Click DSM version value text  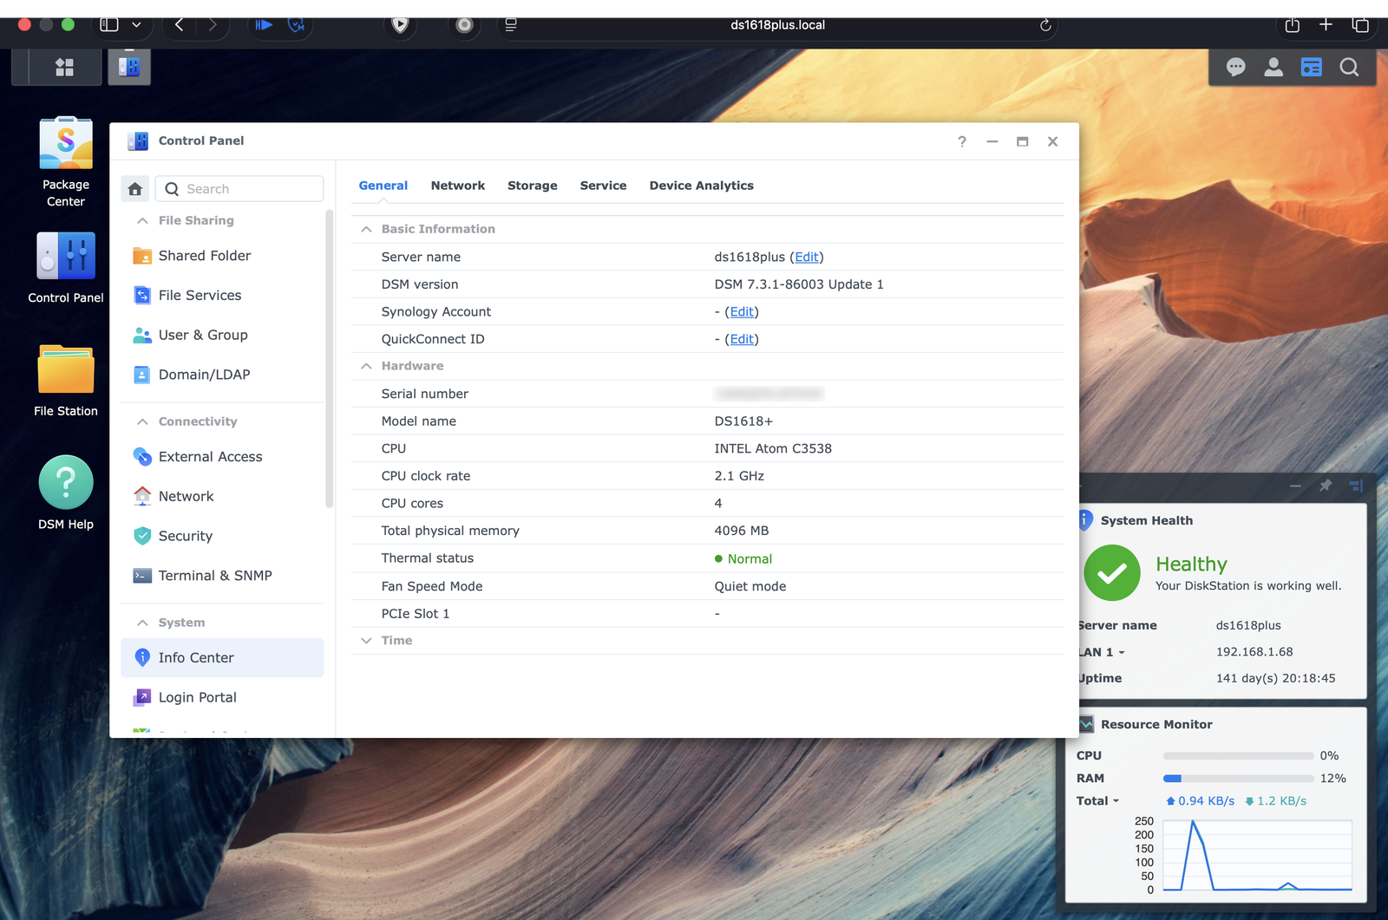pos(799,284)
